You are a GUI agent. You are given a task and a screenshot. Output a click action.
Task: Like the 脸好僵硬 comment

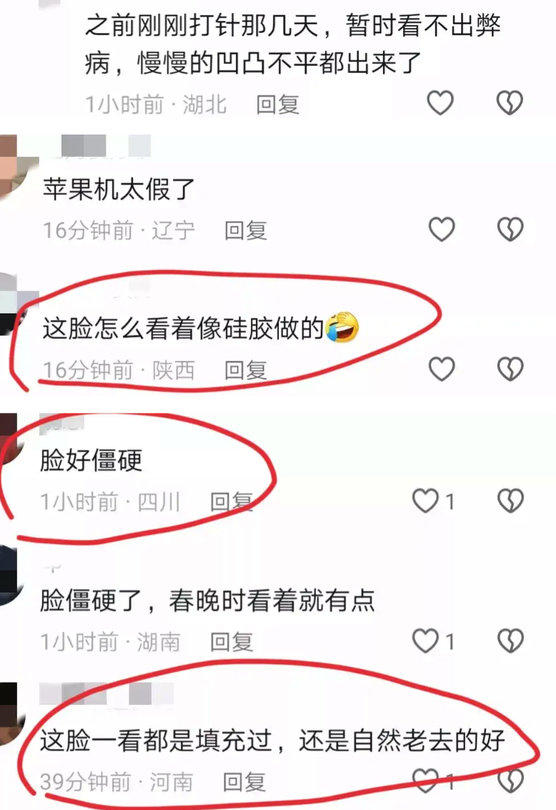tap(425, 501)
